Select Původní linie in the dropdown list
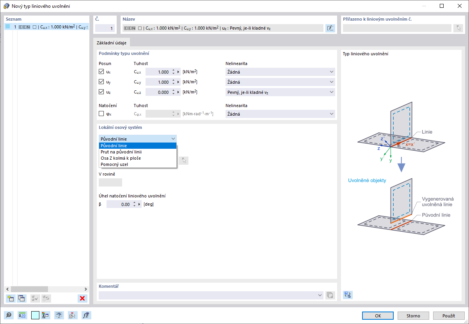Screen dimensions: 469x324 click(138, 146)
